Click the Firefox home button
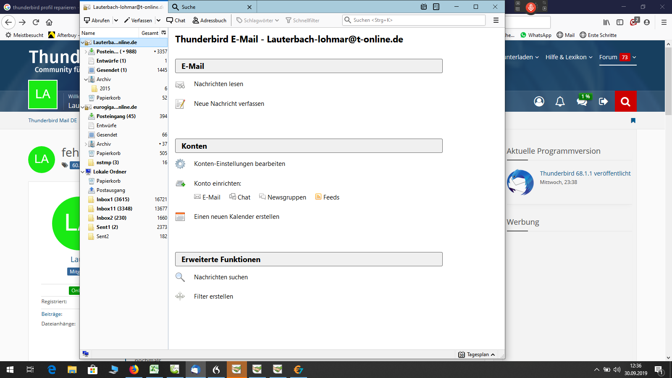The height and width of the screenshot is (378, 672). [x=49, y=22]
